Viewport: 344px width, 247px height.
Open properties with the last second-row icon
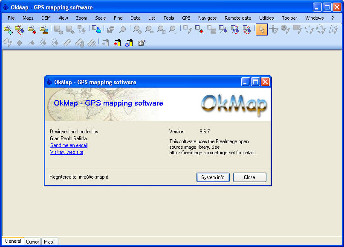click(142, 42)
